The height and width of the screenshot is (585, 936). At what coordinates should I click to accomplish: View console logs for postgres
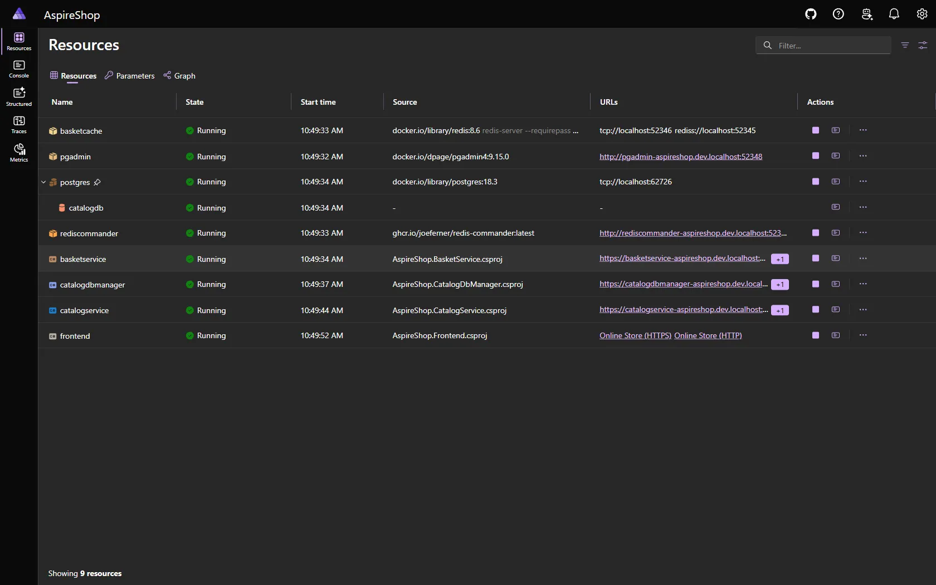[836, 182]
